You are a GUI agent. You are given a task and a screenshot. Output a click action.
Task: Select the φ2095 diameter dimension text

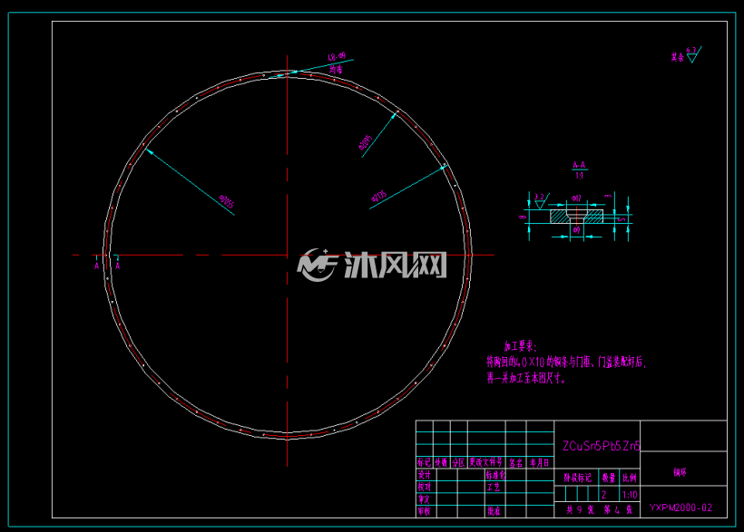[x=366, y=142]
